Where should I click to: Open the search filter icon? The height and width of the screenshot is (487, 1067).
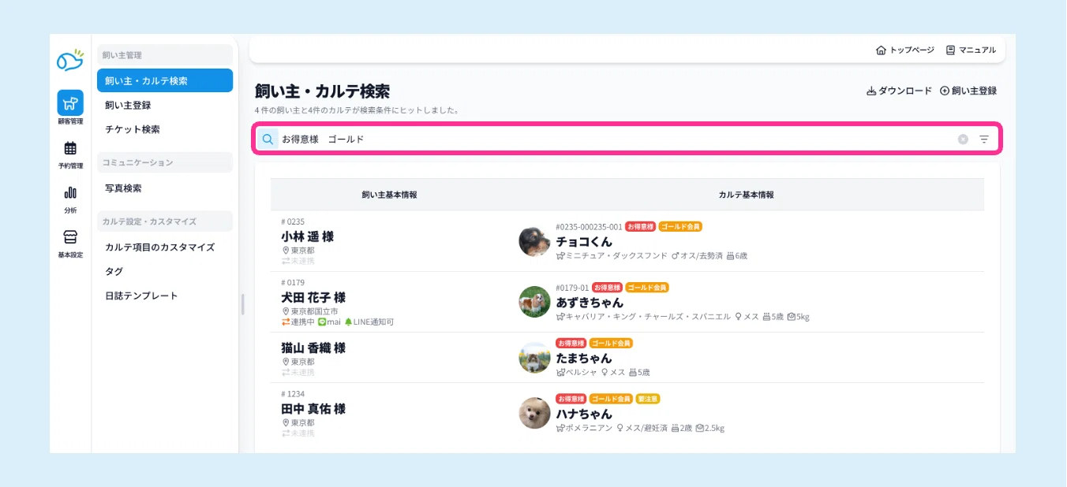point(984,139)
